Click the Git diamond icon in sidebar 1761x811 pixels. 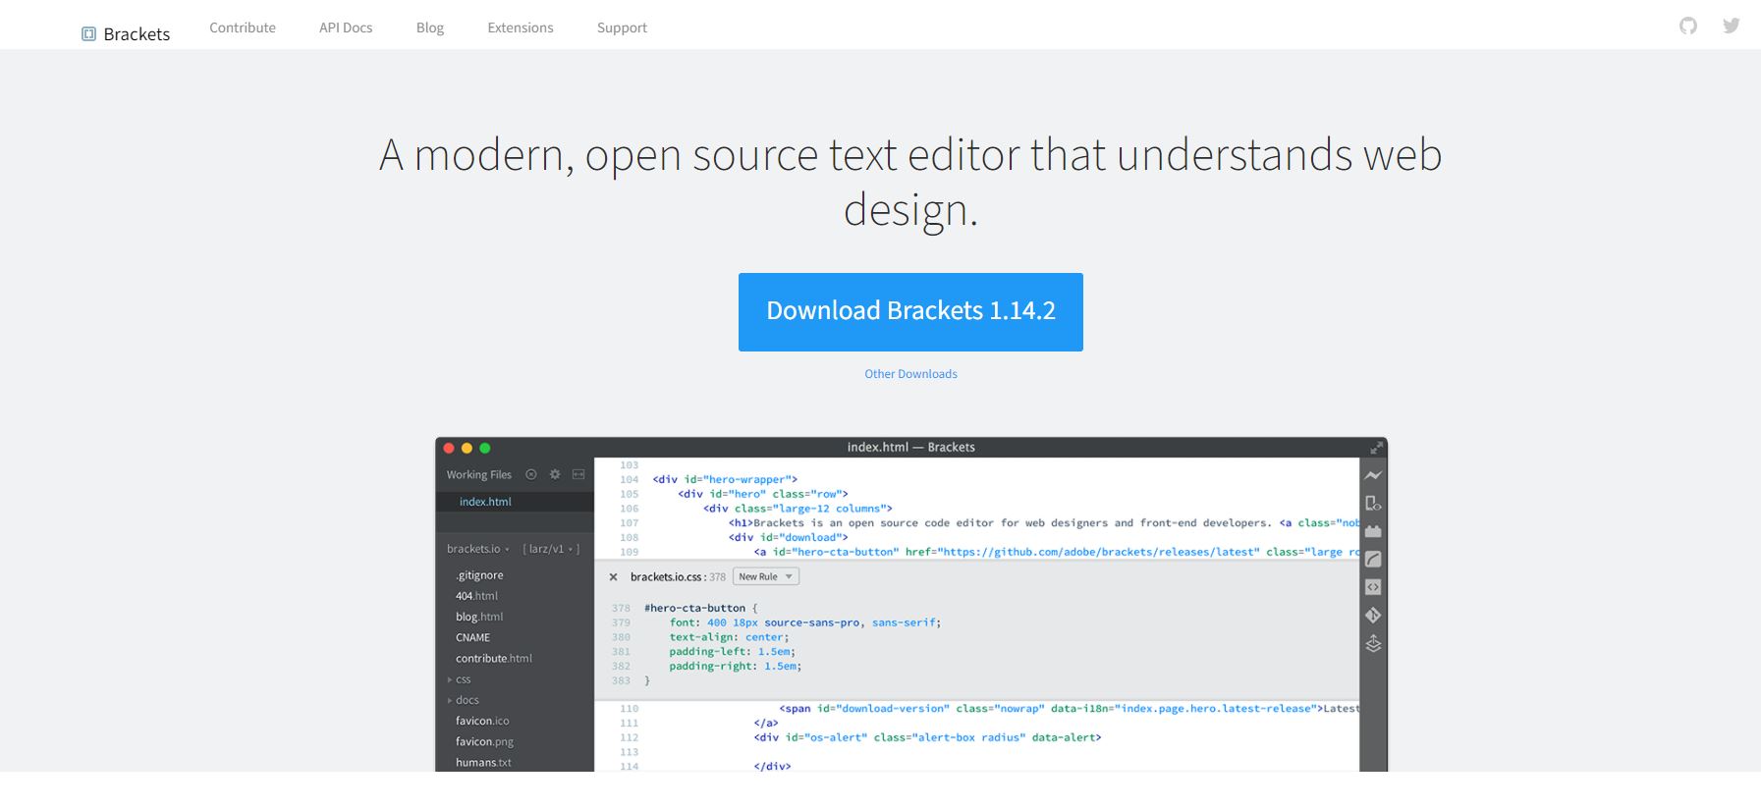coord(1373,616)
